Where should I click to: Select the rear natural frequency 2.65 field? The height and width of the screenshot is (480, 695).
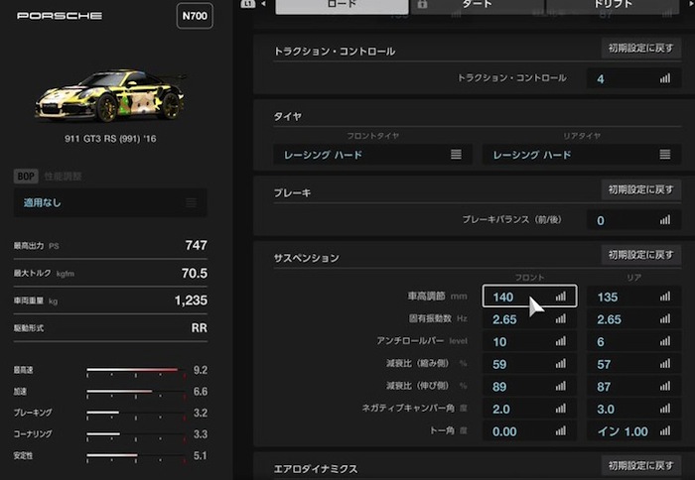tap(633, 318)
